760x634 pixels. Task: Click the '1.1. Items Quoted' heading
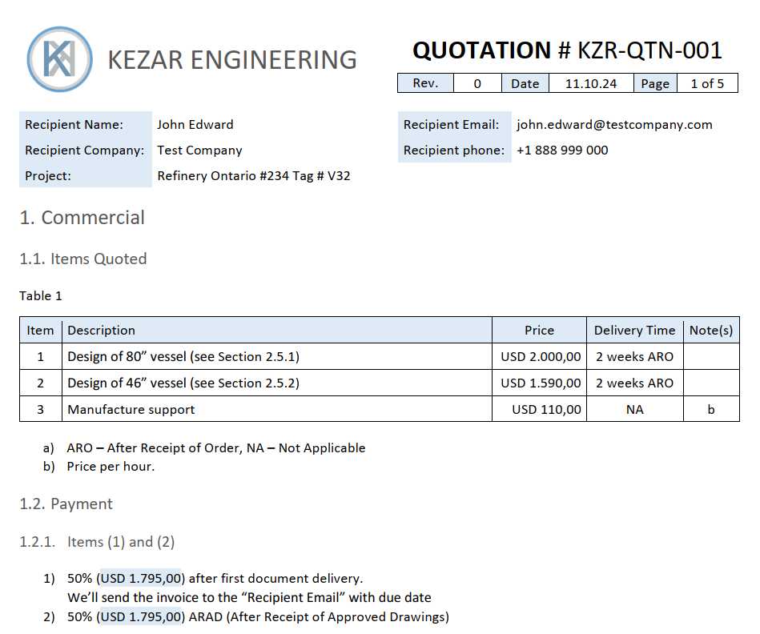tap(82, 259)
